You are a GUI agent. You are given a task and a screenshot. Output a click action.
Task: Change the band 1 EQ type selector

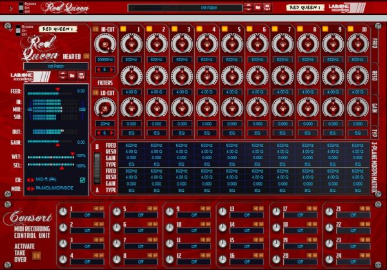[131, 133]
